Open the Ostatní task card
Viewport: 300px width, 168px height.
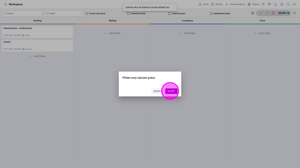pos(37,46)
